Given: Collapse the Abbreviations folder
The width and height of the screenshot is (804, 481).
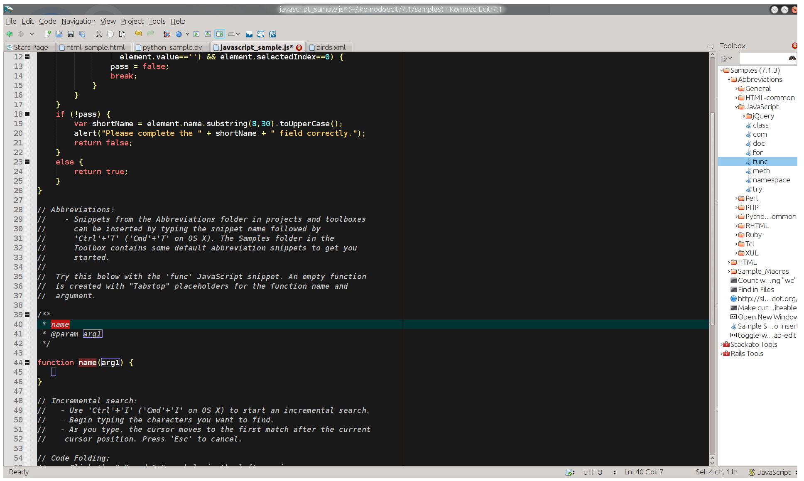Looking at the screenshot, I should click(729, 79).
